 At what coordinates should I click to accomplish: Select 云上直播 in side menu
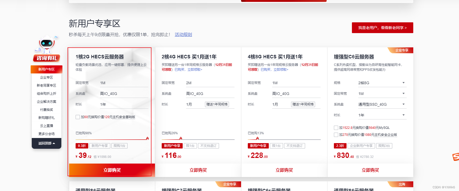[47, 126]
